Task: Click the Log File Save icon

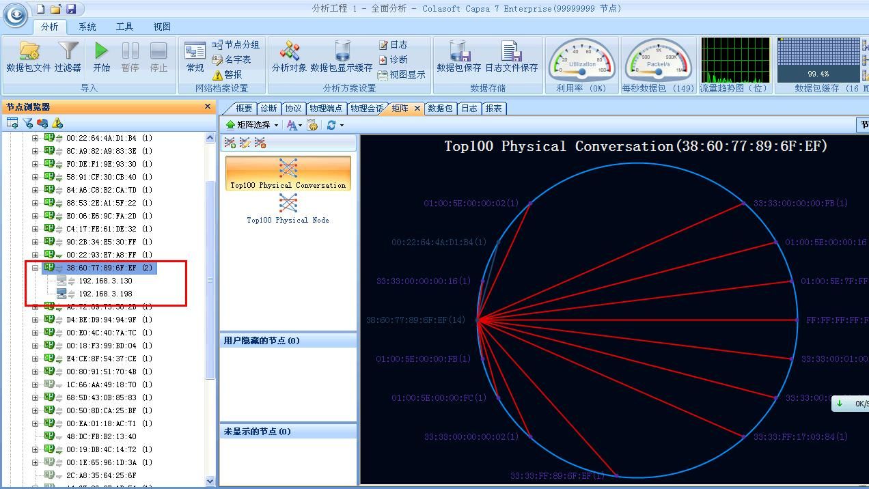Action: pos(511,51)
